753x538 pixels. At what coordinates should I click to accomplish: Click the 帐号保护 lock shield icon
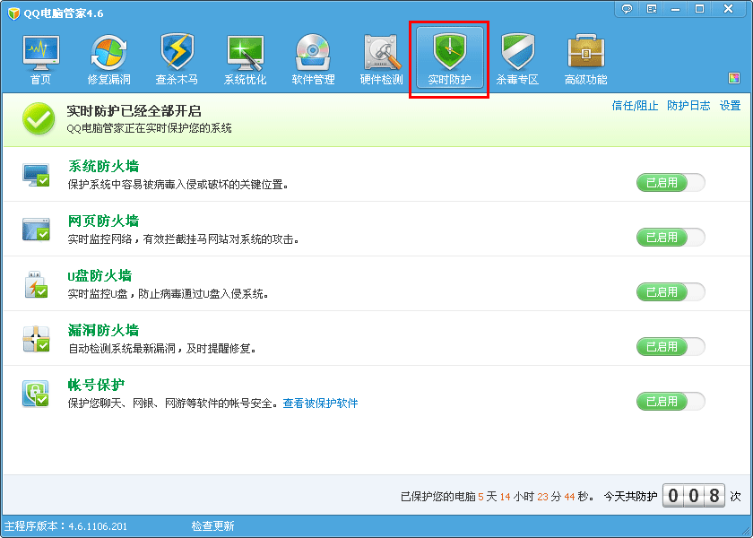coord(36,394)
